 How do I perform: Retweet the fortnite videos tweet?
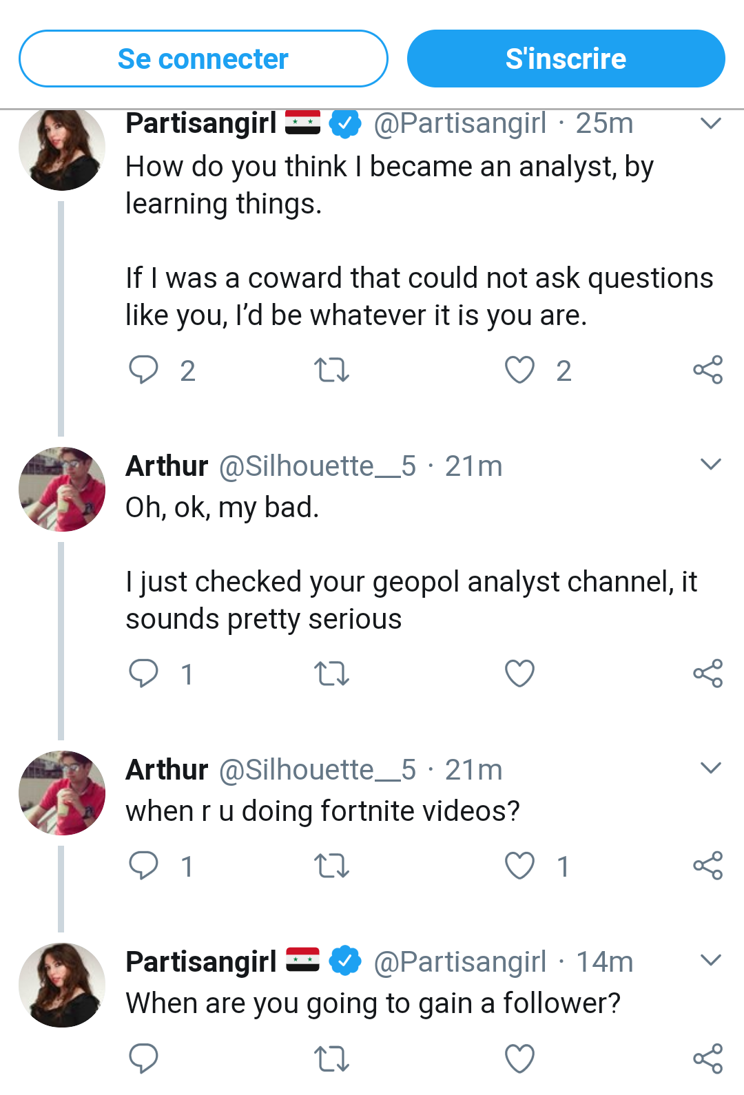point(331,866)
